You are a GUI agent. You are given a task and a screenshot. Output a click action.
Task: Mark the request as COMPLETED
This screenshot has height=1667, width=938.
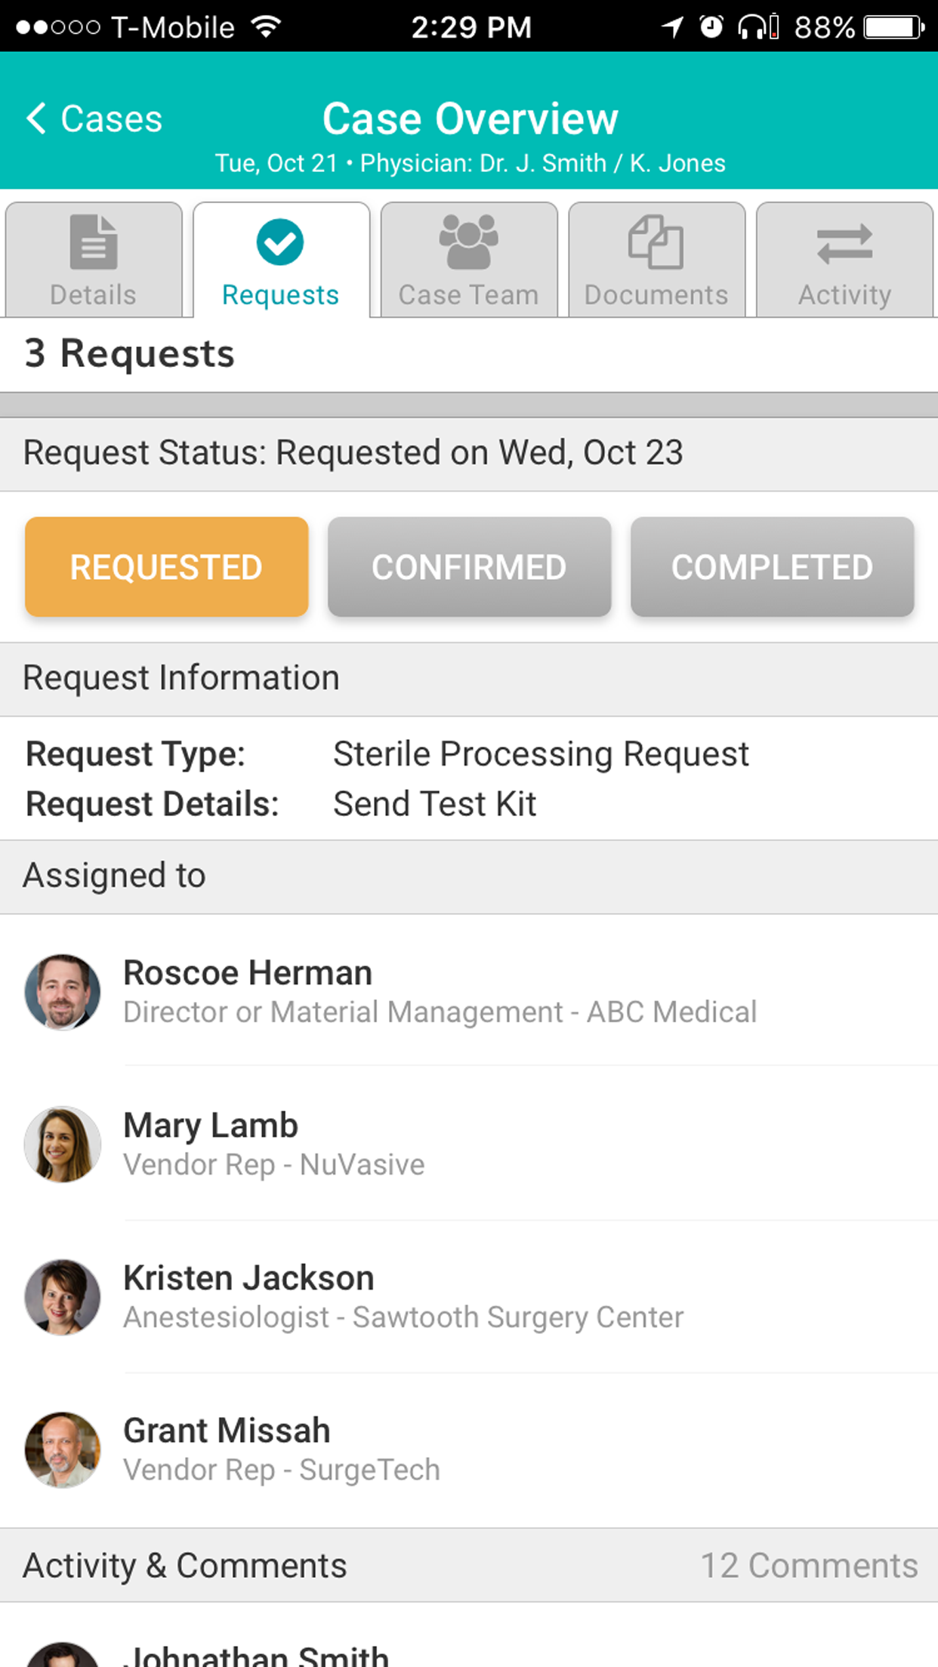tap(772, 567)
